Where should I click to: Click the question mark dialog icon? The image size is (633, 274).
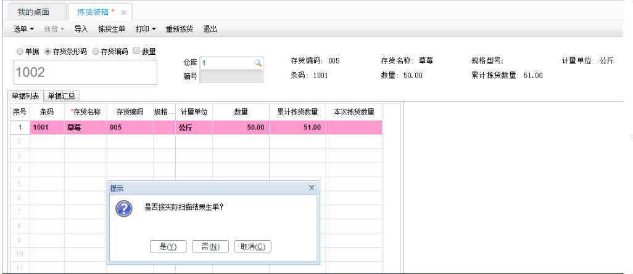coord(125,209)
